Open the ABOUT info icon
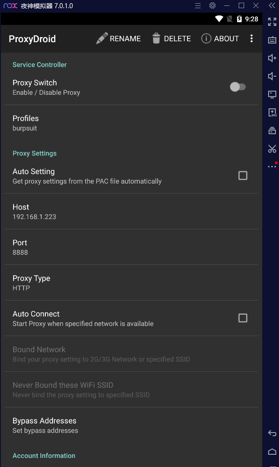The image size is (279, 467). 206,39
